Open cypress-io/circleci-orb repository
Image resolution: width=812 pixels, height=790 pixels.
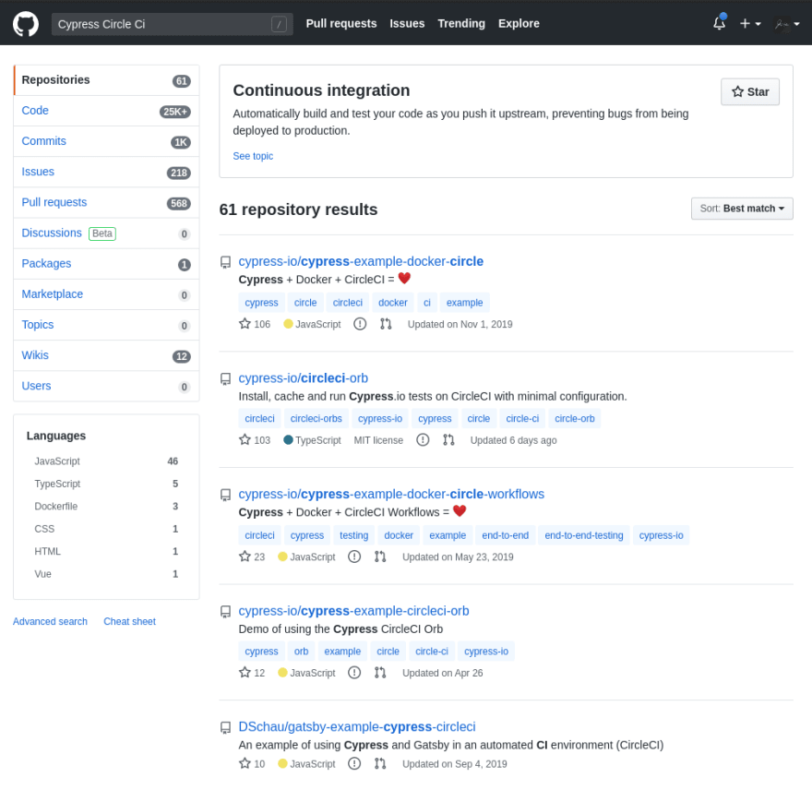coord(304,378)
